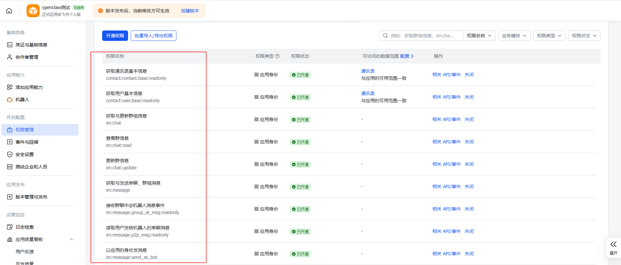This screenshot has height=265, width=621.
Task: Click the 开通权限 button
Action: coord(115,36)
